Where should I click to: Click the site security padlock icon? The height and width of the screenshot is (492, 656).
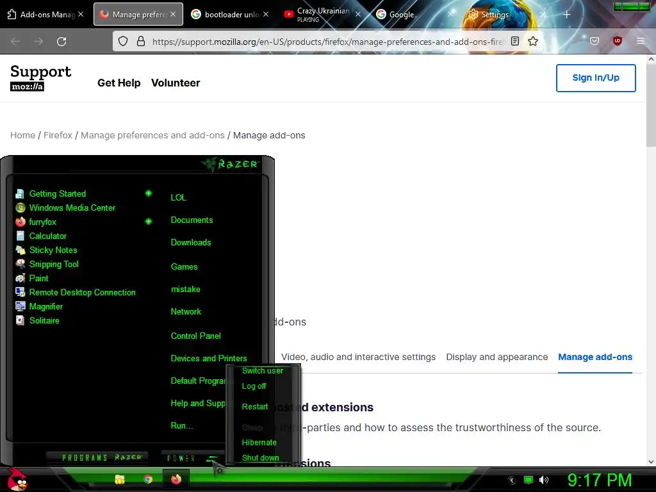coord(141,41)
